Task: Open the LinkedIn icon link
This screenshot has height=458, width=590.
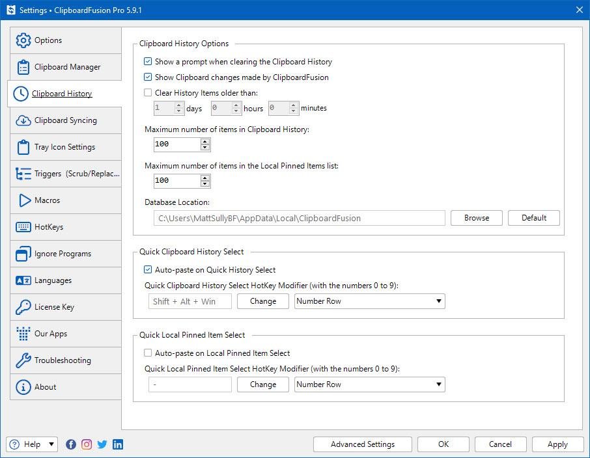Action: 118,444
